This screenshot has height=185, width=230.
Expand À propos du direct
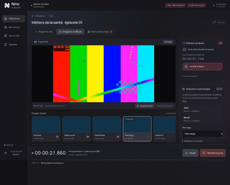[190, 76]
